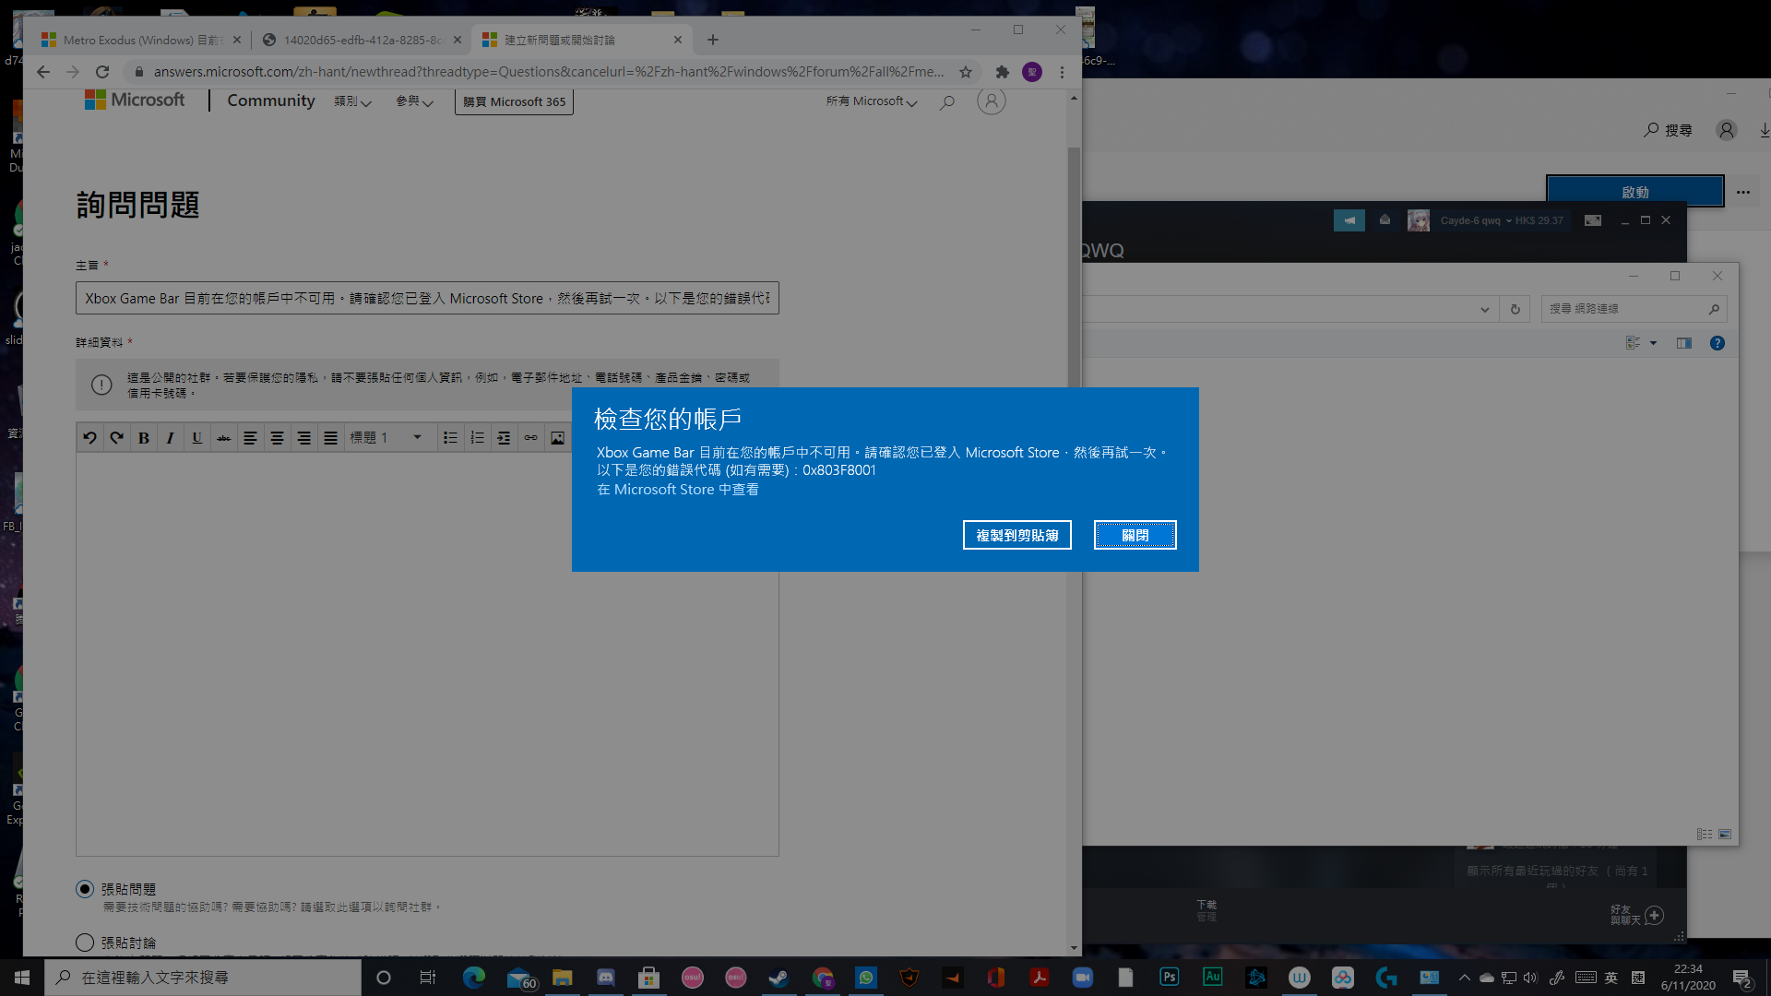This screenshot has width=1771, height=996.
Task: Click the 主旨 subject input field
Action: (427, 298)
